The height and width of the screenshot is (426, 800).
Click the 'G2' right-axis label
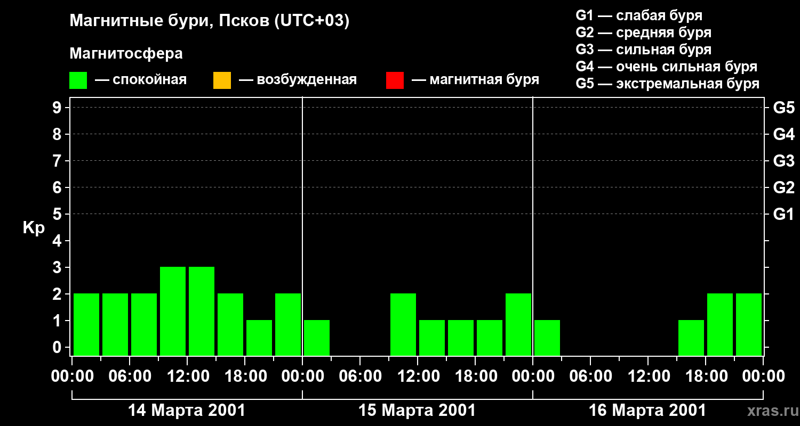point(784,187)
